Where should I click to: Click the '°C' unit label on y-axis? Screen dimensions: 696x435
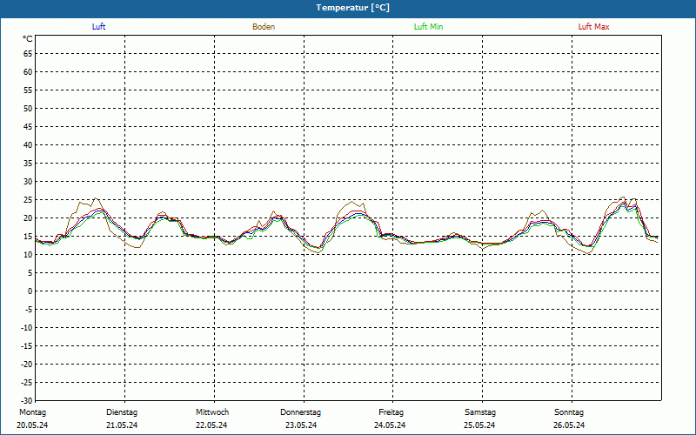click(x=28, y=39)
